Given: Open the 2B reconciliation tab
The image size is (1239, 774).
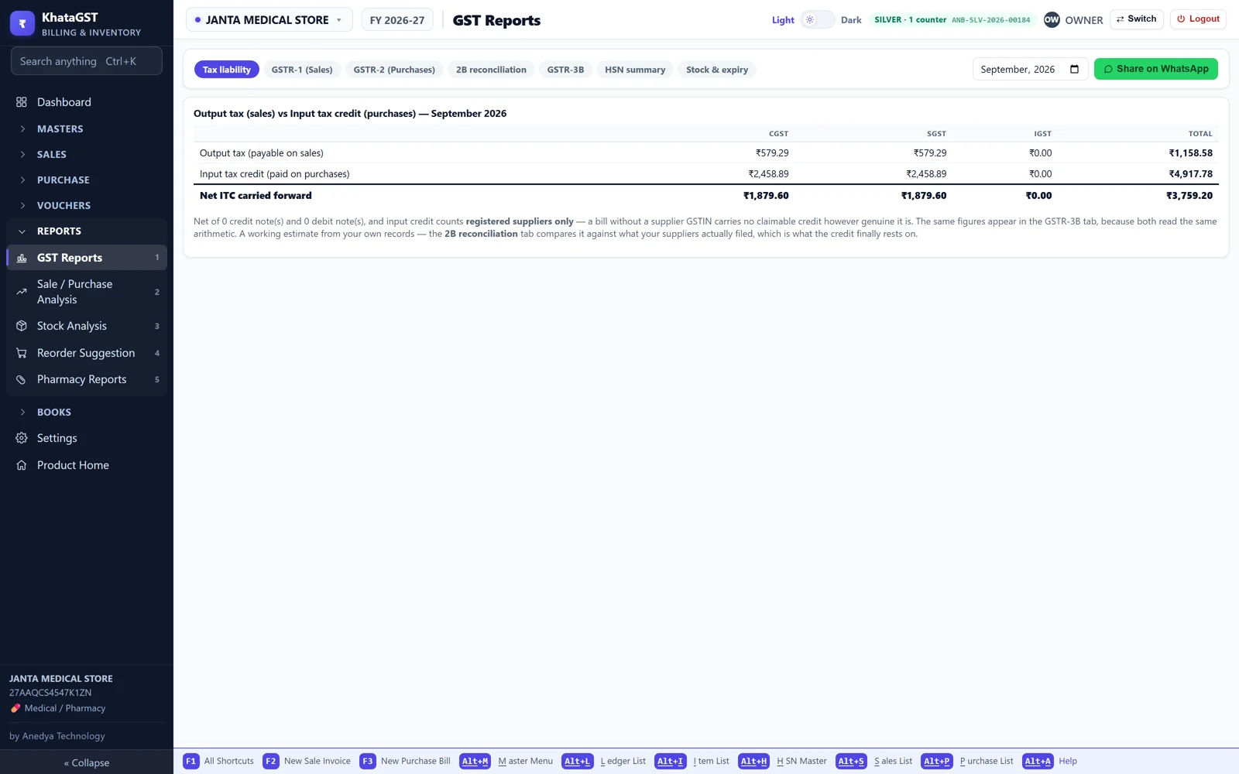Looking at the screenshot, I should 491,70.
